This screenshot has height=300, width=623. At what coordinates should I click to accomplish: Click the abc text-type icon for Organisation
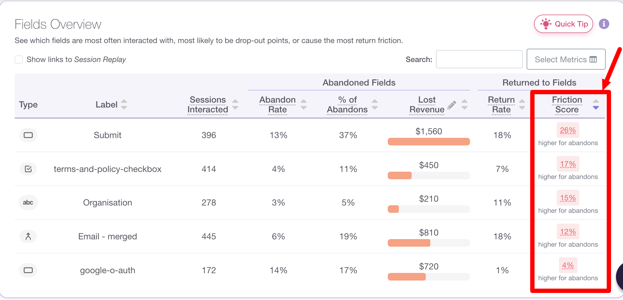click(x=28, y=203)
